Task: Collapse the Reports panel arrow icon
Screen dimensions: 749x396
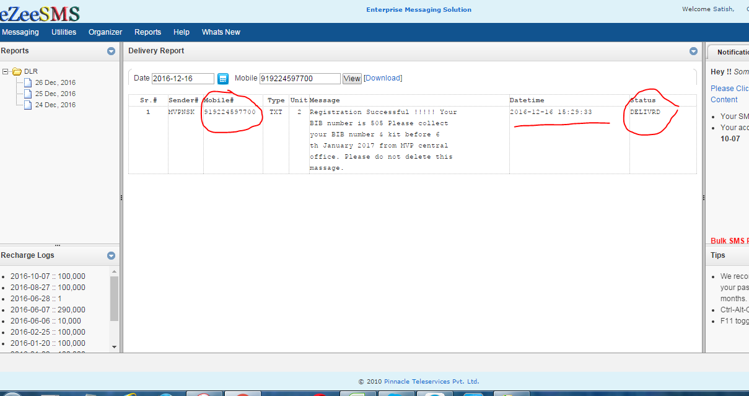Action: (111, 51)
